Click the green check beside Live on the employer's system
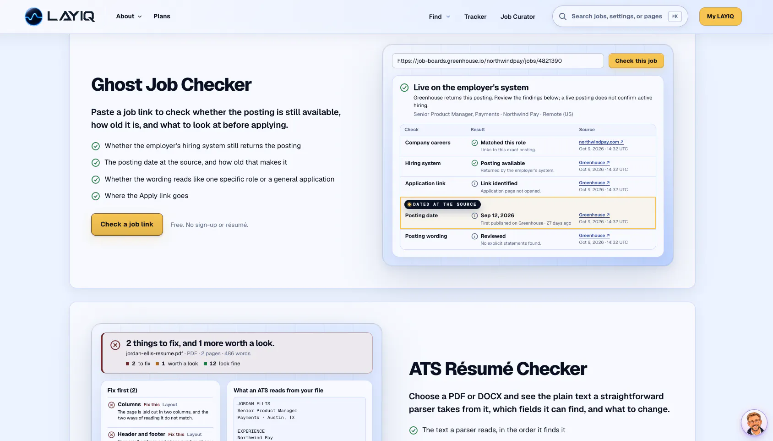The width and height of the screenshot is (773, 441). [404, 88]
